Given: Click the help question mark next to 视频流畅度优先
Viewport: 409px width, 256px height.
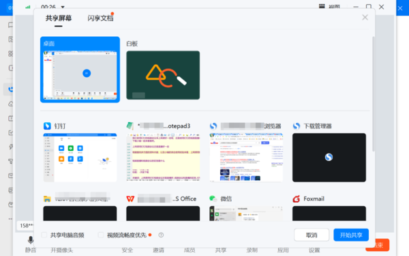Looking at the screenshot, I should pyautogui.click(x=161, y=235).
